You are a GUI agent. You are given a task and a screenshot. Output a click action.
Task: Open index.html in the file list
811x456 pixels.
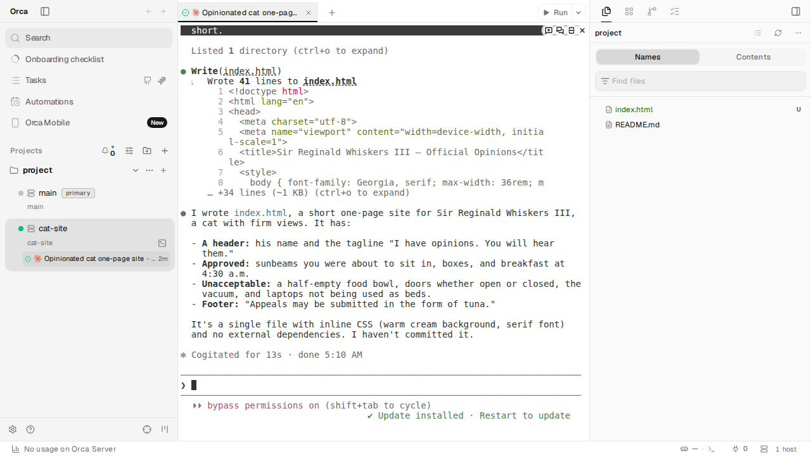[x=700, y=110]
